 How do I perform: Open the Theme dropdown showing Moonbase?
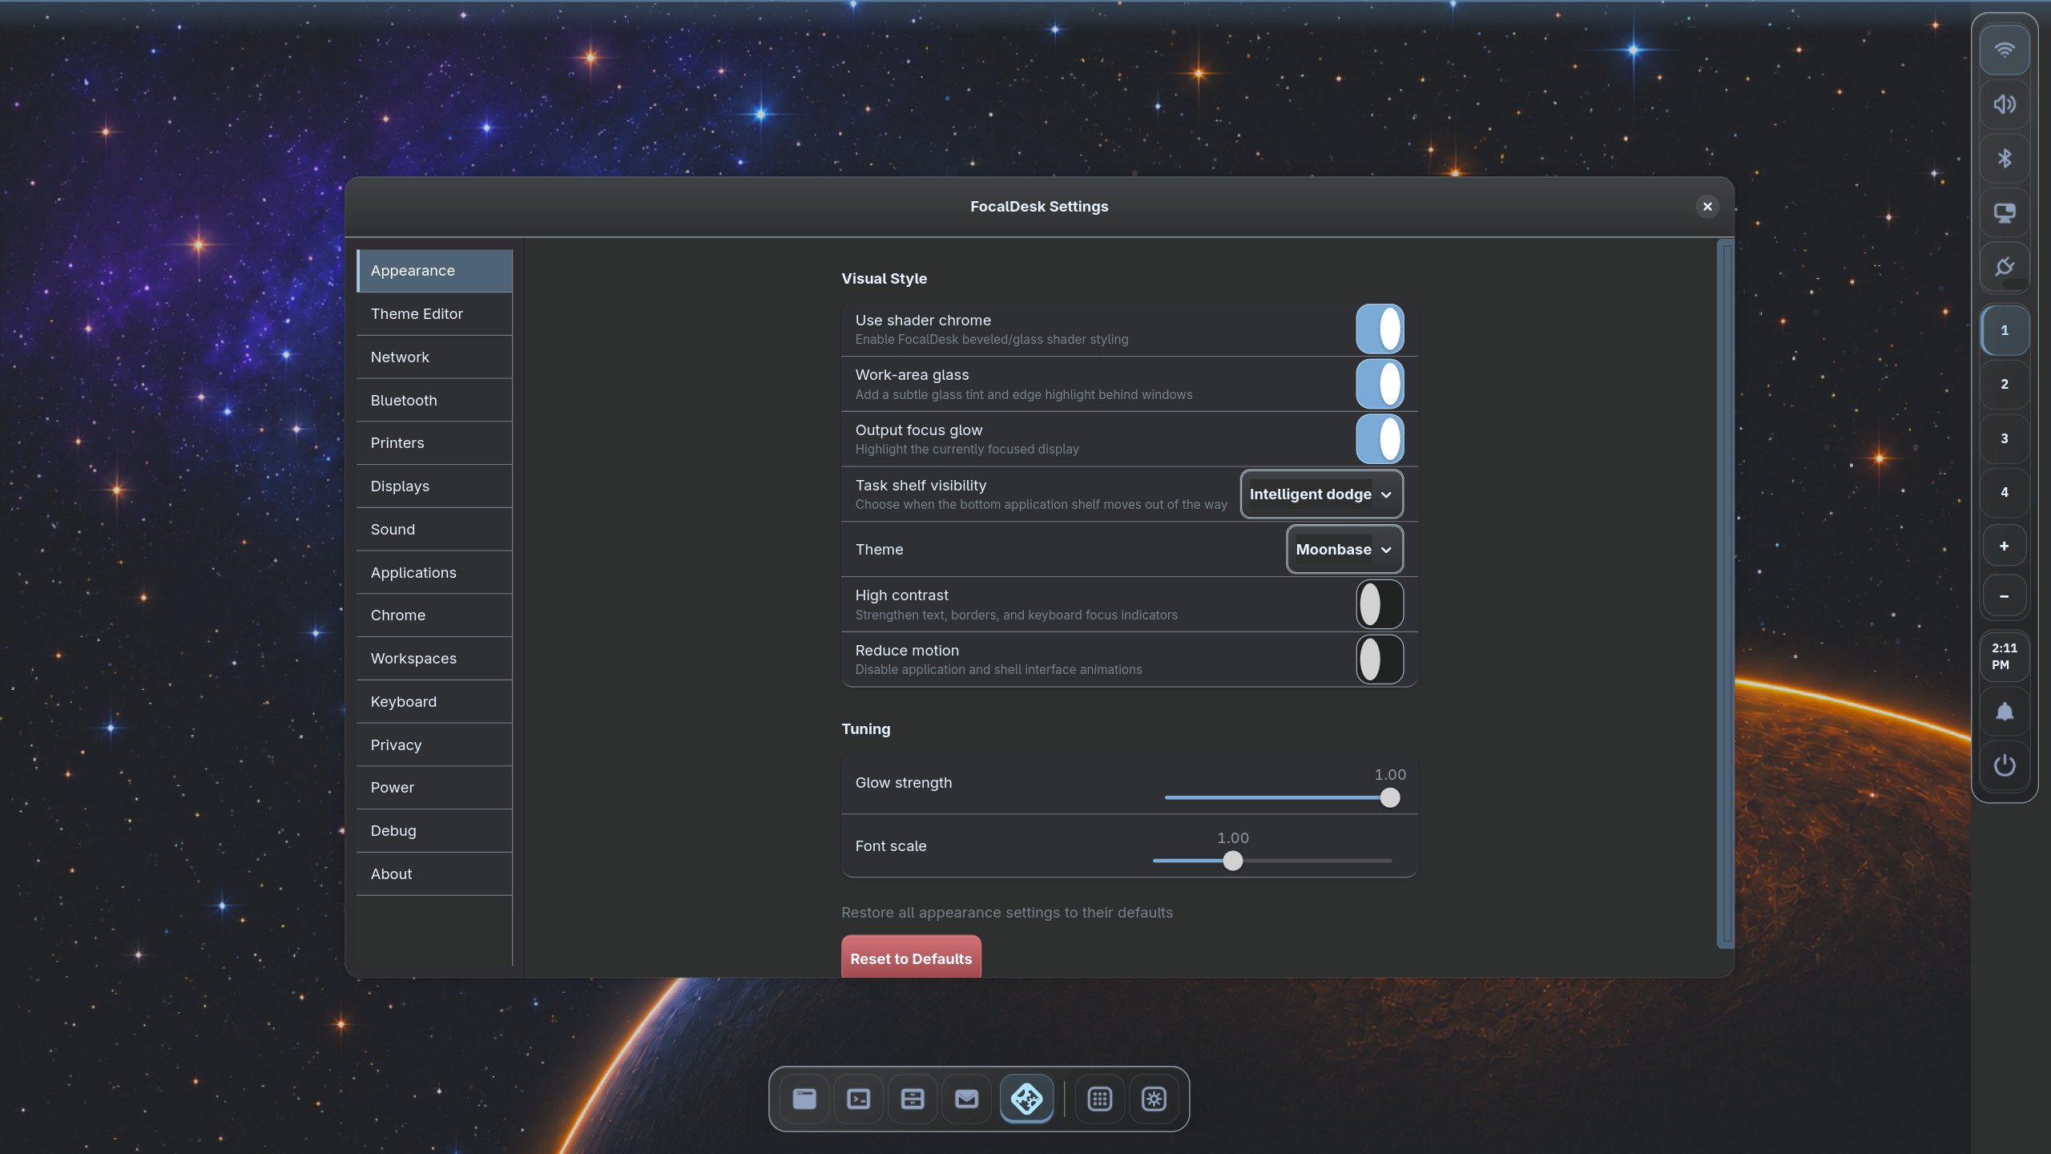click(x=1345, y=550)
